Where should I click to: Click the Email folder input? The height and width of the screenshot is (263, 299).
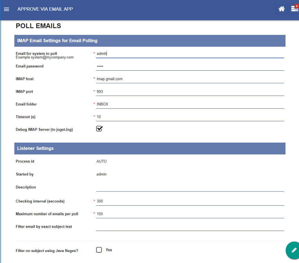(190, 104)
